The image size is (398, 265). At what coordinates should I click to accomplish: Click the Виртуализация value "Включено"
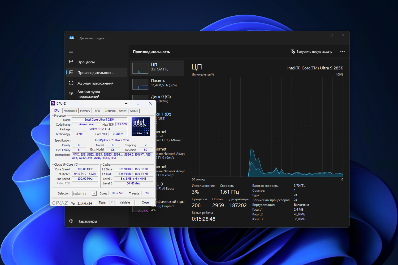(x=301, y=205)
